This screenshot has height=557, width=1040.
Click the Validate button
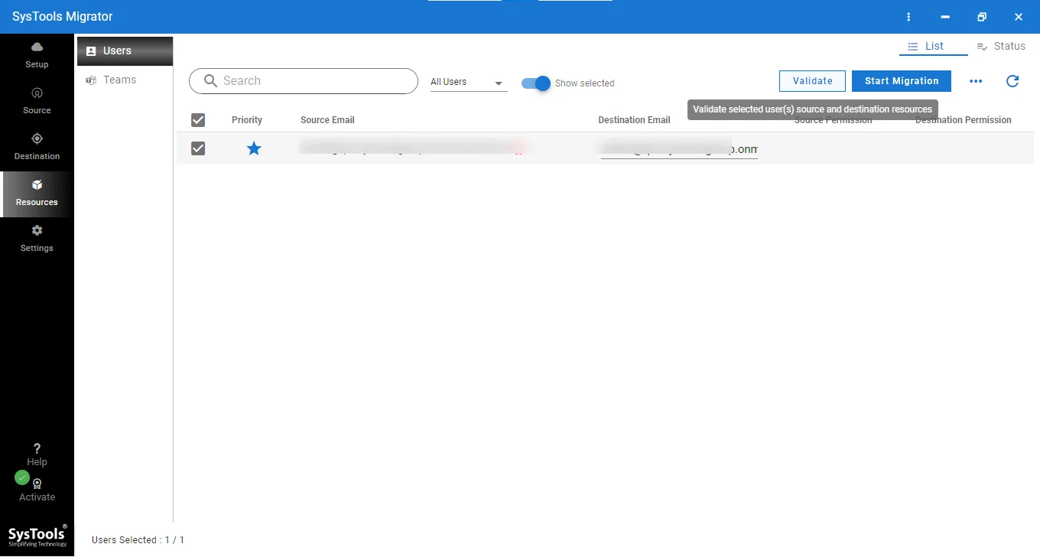point(812,81)
